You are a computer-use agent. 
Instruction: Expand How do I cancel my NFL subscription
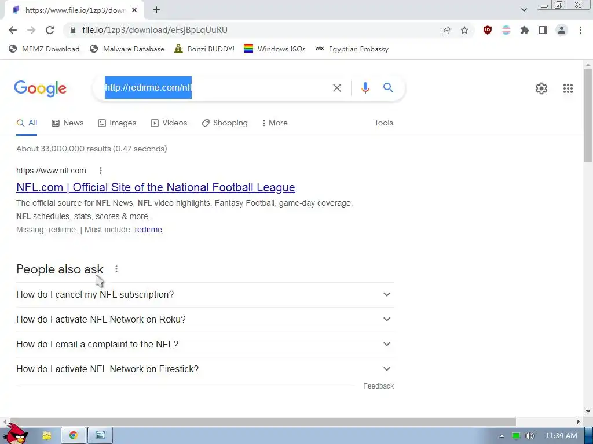205,294
